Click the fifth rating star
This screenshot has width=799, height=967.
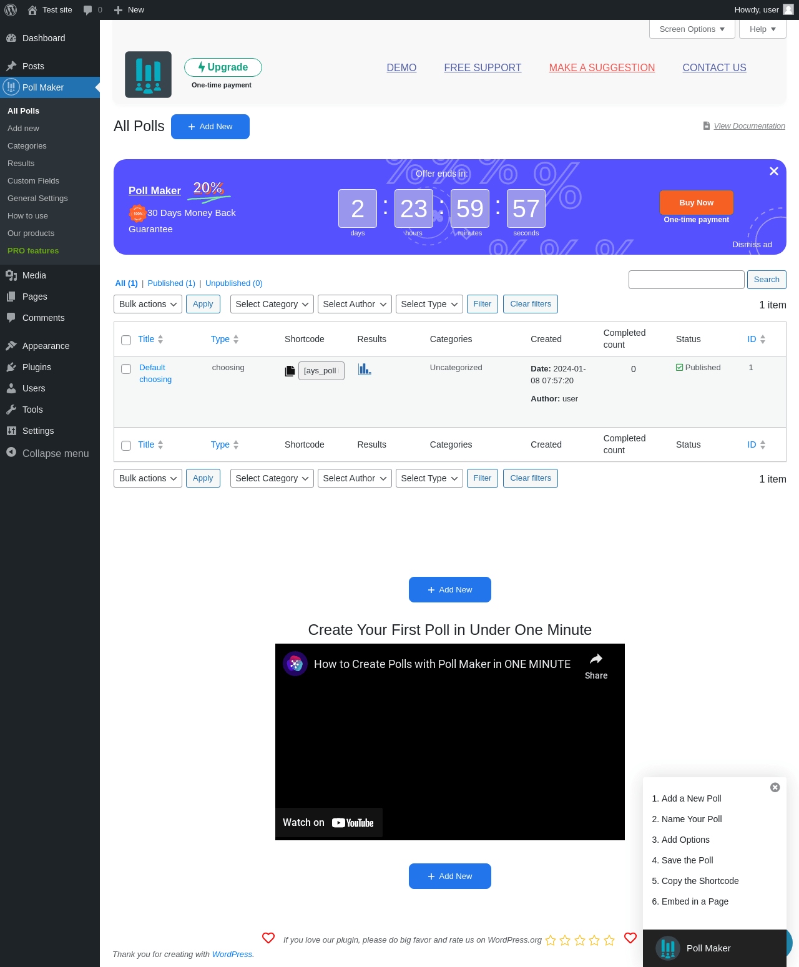(609, 940)
